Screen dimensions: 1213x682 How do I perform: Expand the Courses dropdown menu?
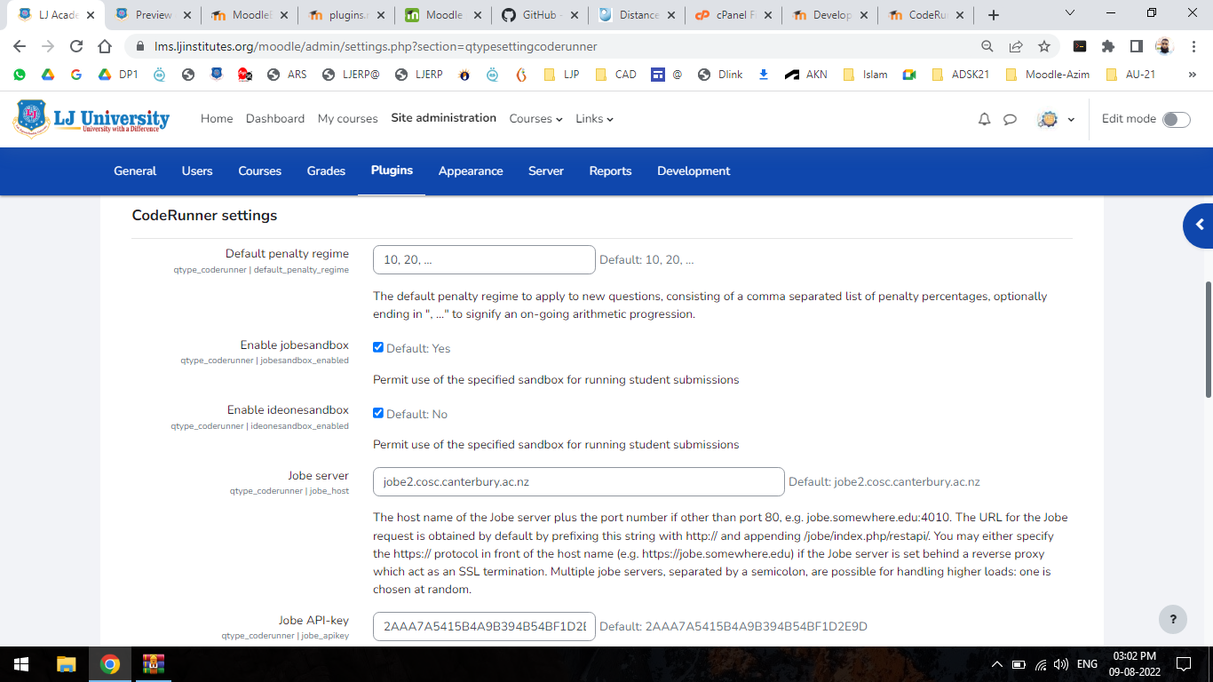point(535,119)
